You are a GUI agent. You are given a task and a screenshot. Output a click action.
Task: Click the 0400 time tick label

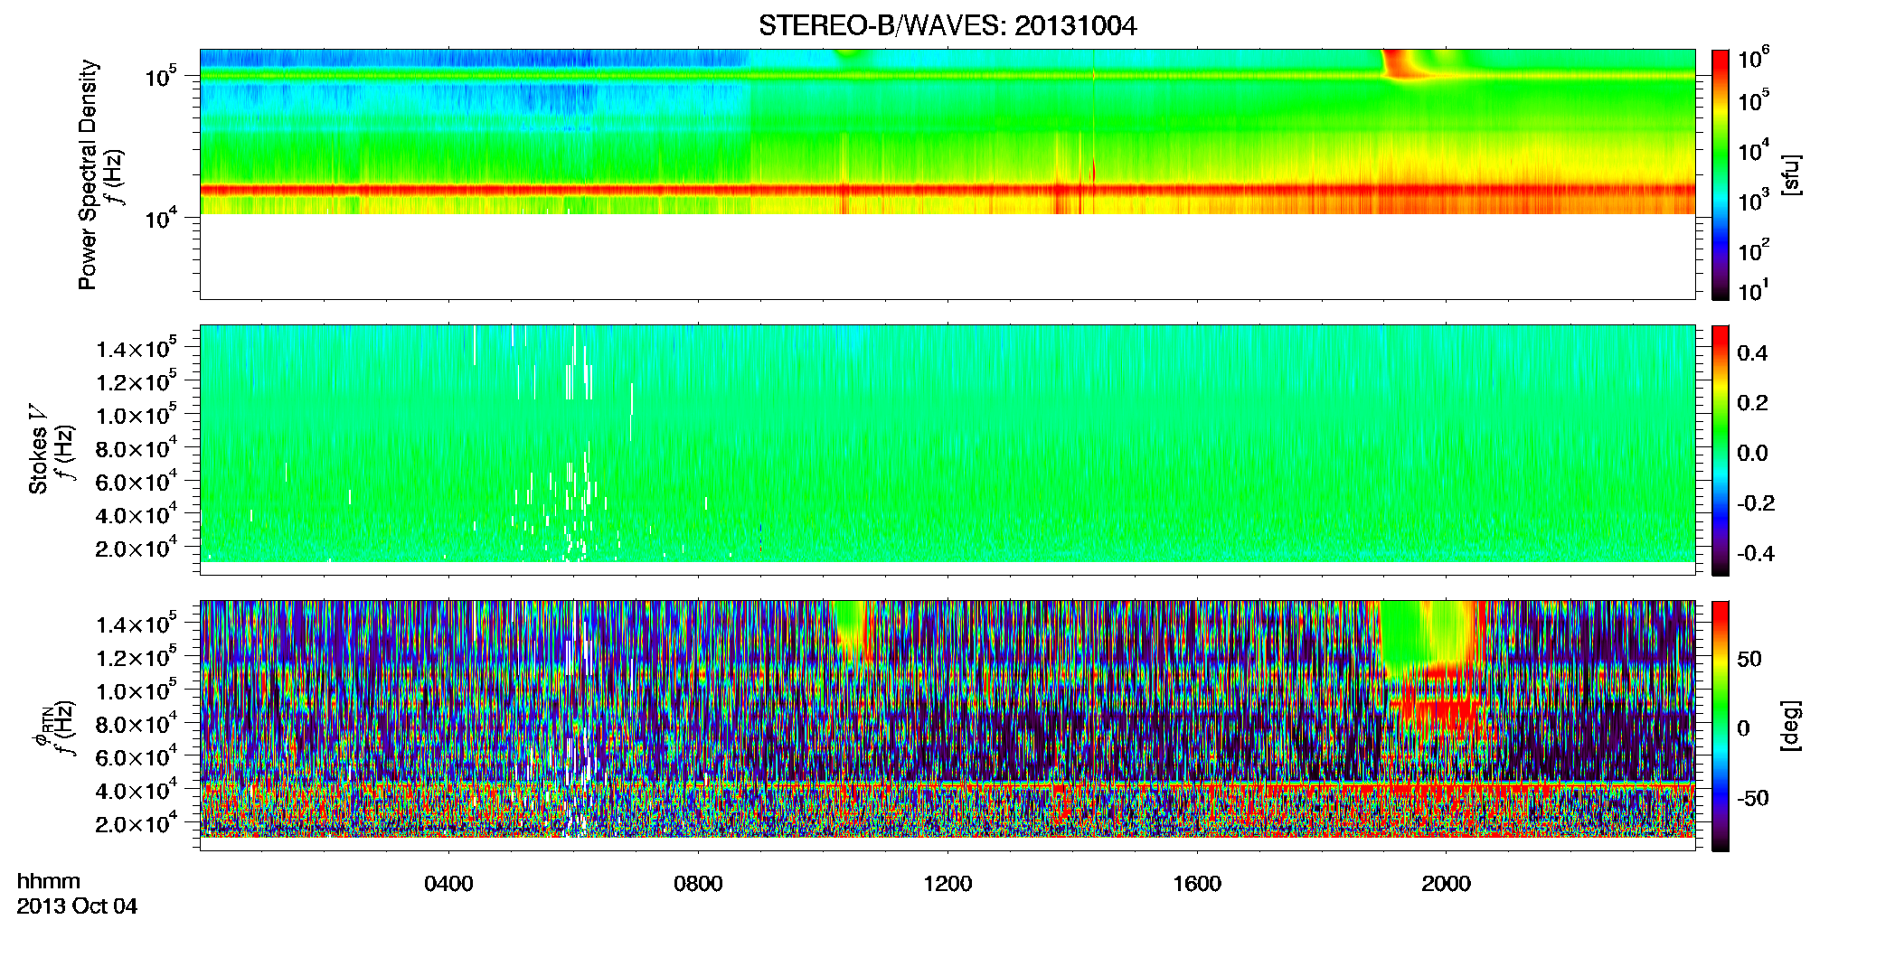[448, 884]
